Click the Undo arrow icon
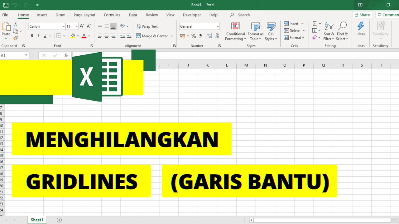399x224 pixels. pyautogui.click(x=14, y=5)
